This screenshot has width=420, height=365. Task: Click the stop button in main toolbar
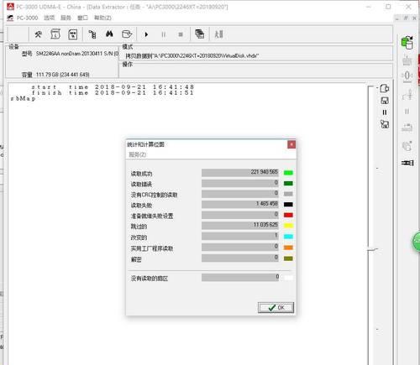click(181, 34)
